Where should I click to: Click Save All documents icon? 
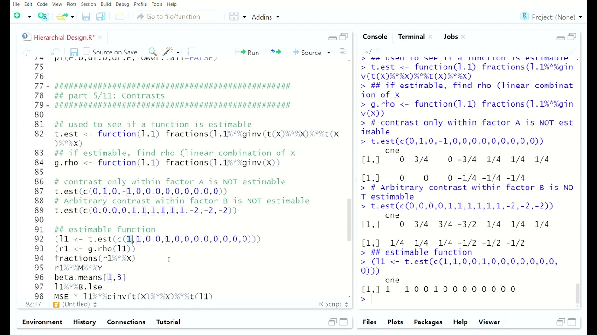click(x=101, y=17)
